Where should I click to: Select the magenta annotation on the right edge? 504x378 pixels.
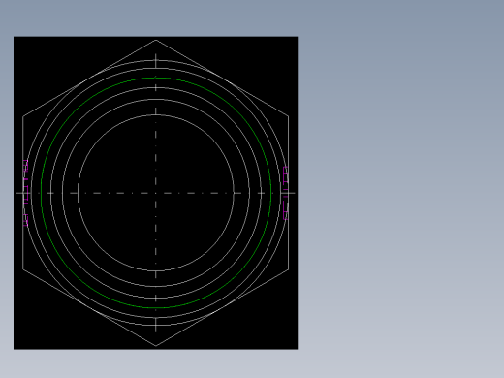click(x=285, y=193)
